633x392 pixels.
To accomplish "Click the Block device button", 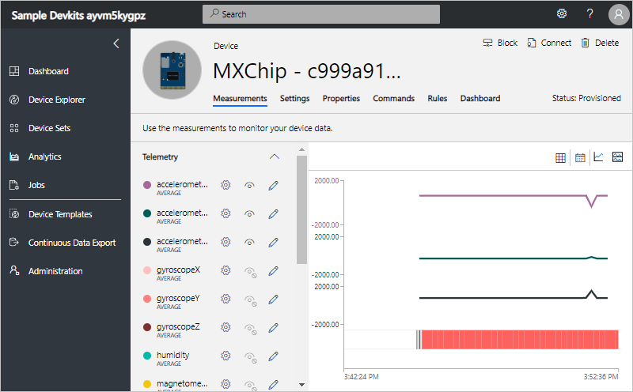I will tap(500, 43).
